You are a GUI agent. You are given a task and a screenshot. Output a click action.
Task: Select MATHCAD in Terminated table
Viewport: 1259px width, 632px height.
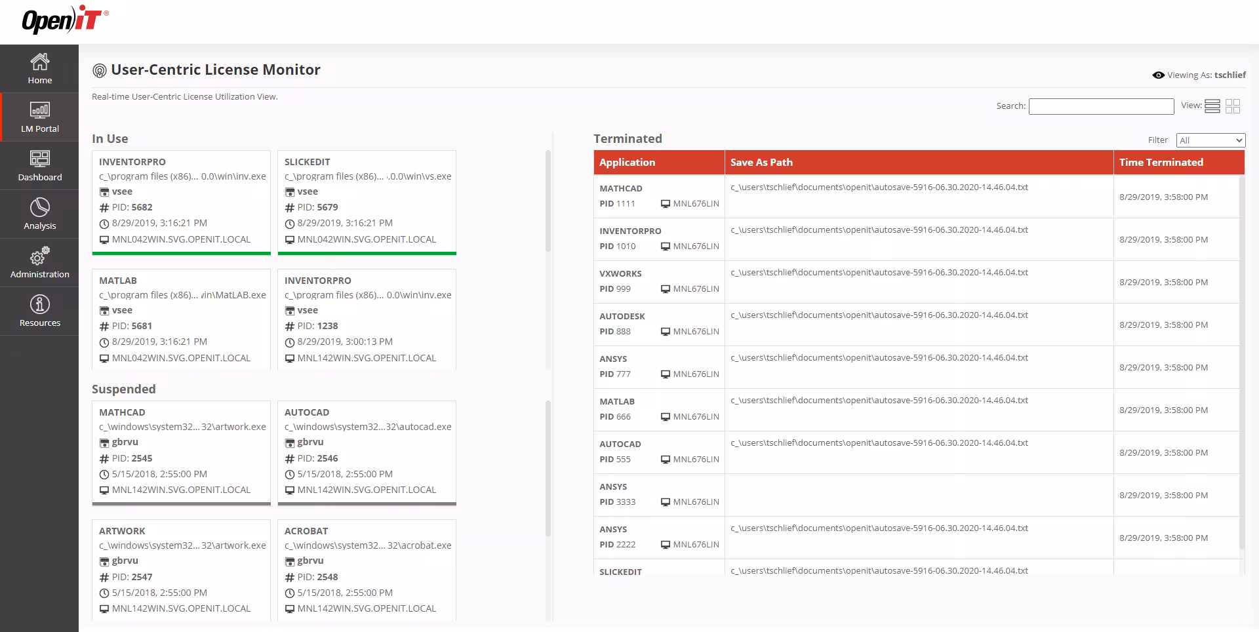point(621,189)
